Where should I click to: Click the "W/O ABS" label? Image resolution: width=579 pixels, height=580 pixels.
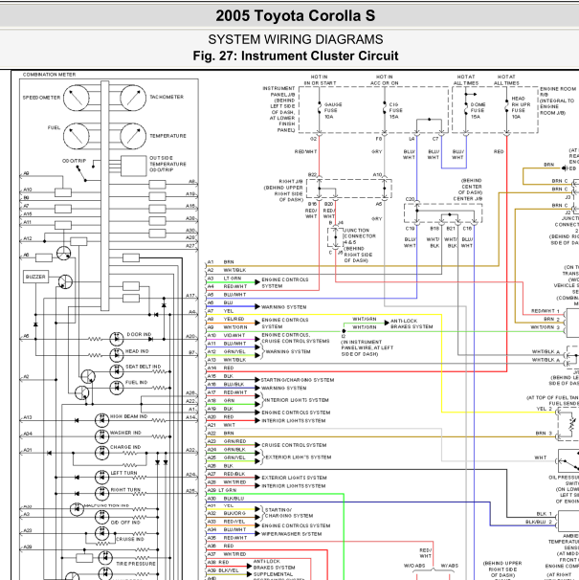click(414, 566)
